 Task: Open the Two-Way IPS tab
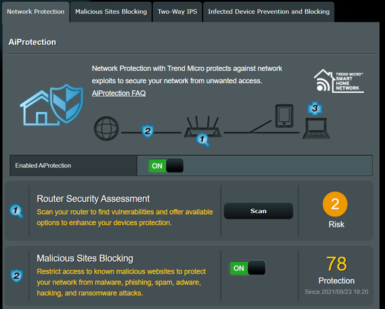(x=177, y=11)
